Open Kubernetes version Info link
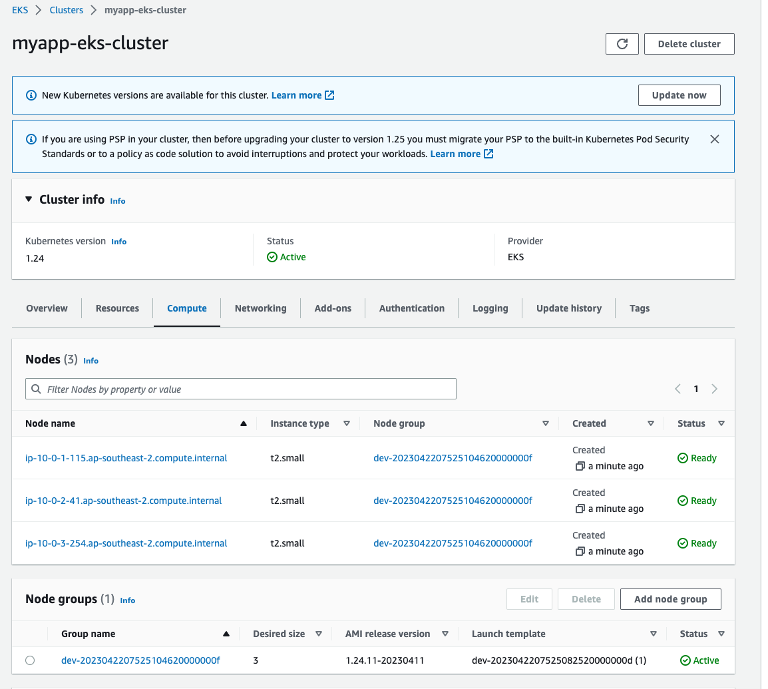Screen dimensions: 768x689 point(119,242)
